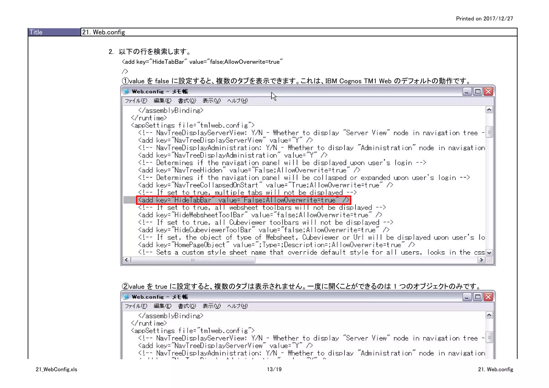Minimize the lower Web.config Notepad window
The height and width of the screenshot is (388, 549).
pos(467,297)
